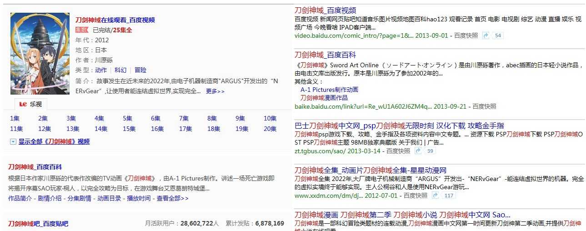This screenshot has height=231, width=586.
Task: Open the light-novel 刀剑神域_百度百科 result title
Action: 325,55
